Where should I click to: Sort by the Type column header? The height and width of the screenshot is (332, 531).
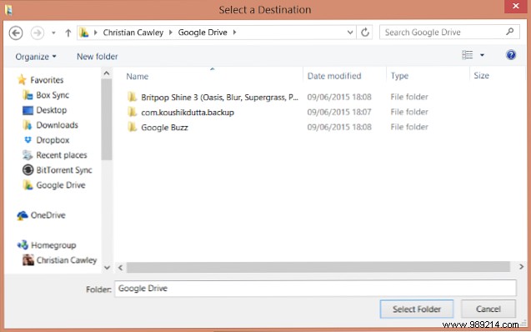point(399,76)
